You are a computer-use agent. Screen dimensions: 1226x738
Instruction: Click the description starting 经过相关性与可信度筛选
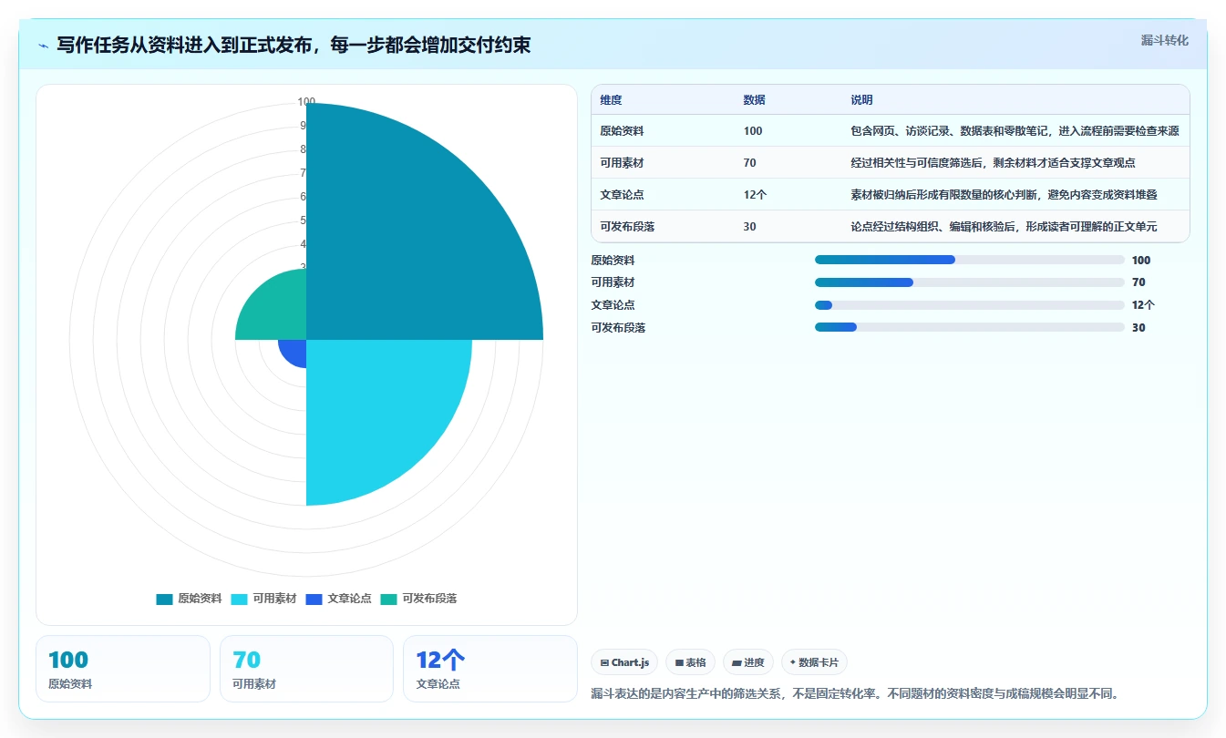tap(993, 163)
